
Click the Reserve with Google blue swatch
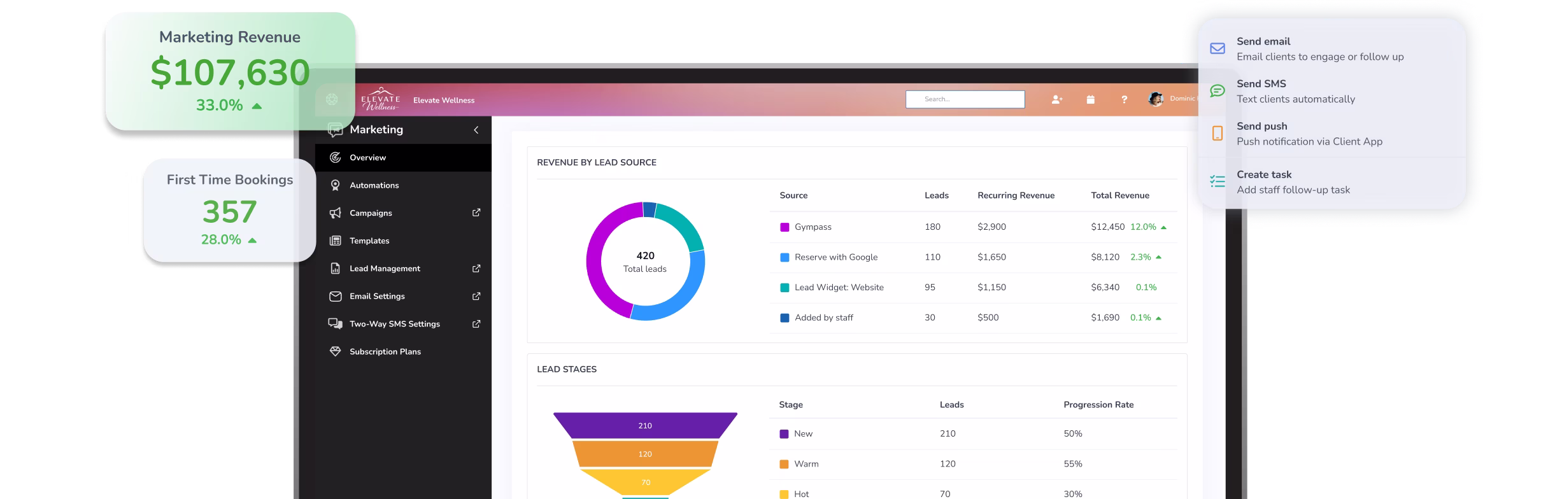[x=785, y=257]
